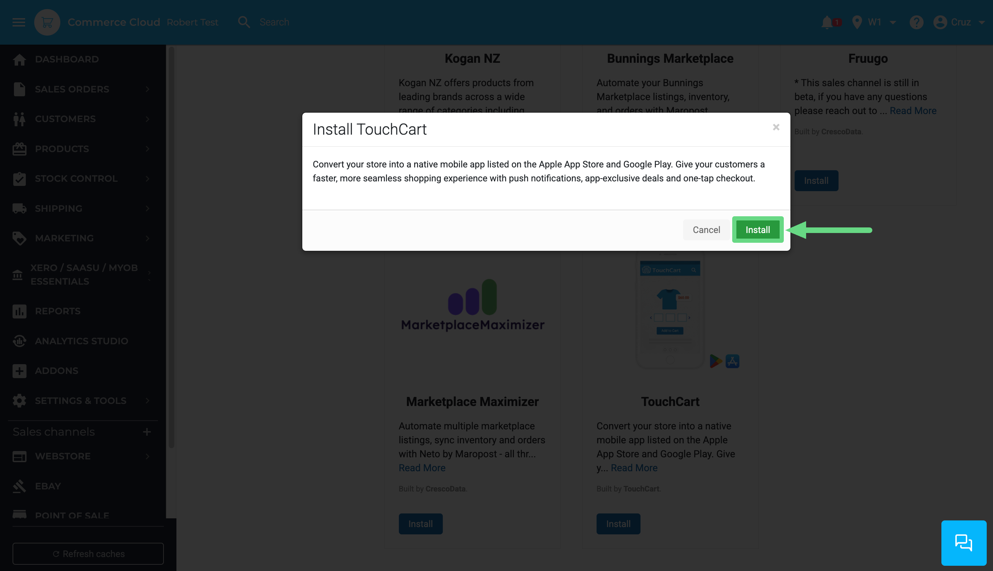Open the notifications bell icon
Image resolution: width=993 pixels, height=571 pixels.
827,22
